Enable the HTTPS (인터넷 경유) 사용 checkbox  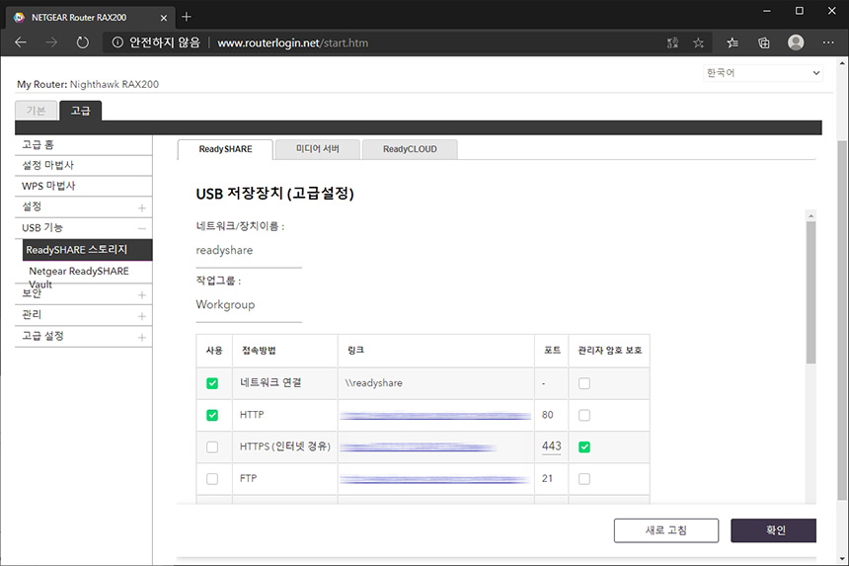point(212,446)
